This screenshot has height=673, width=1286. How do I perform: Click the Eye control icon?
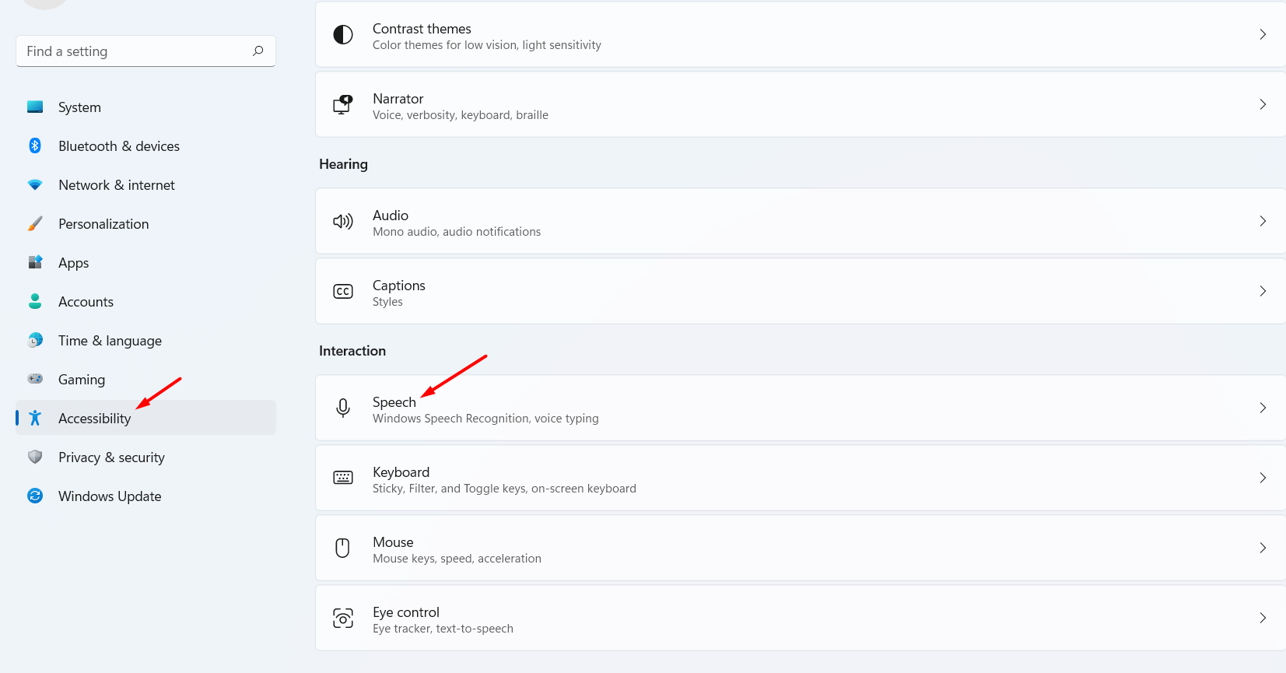tap(343, 618)
